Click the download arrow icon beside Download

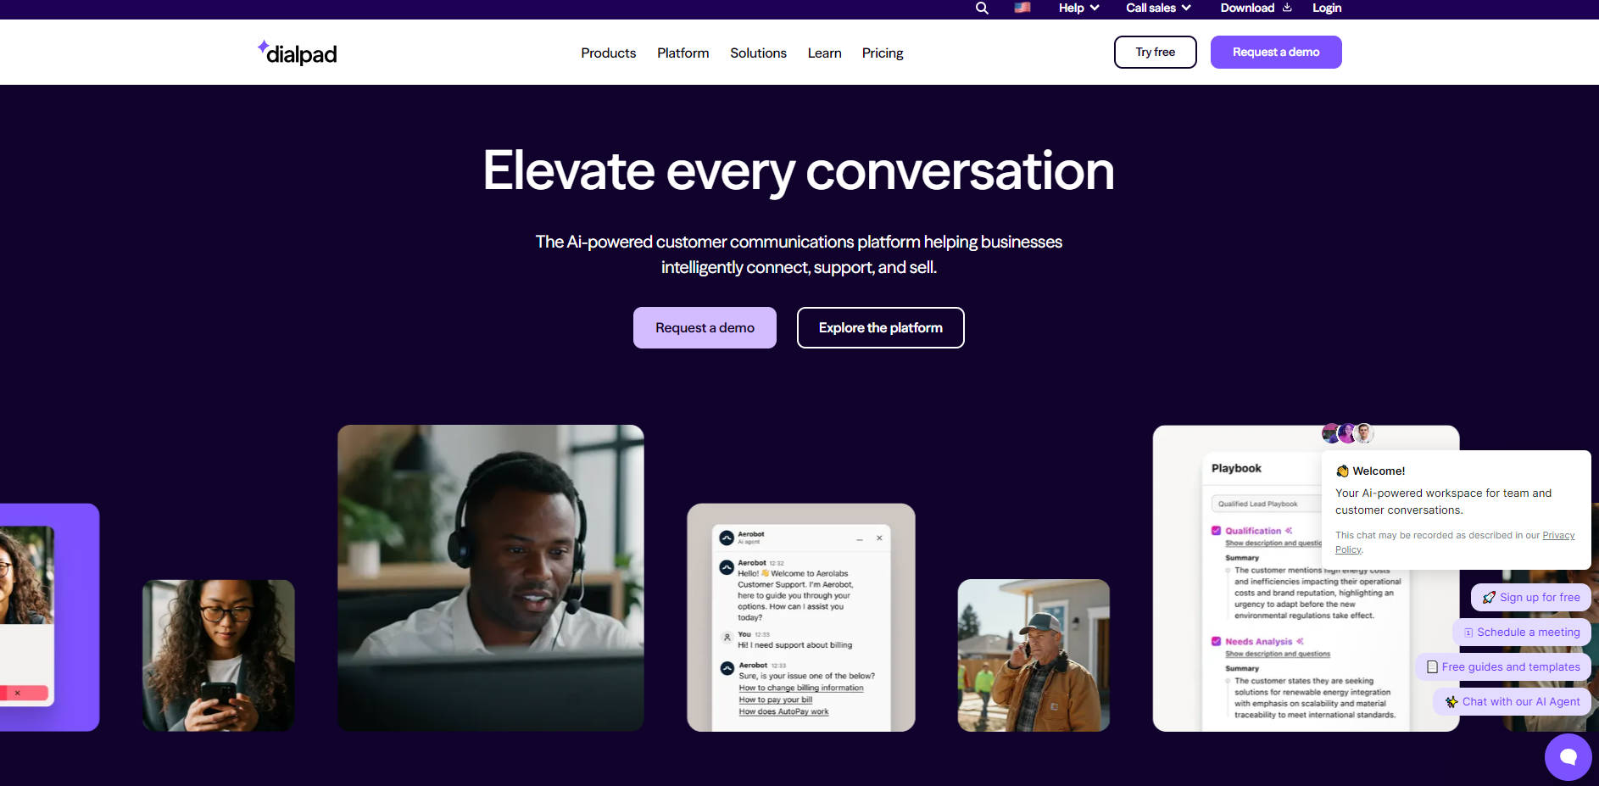click(x=1287, y=8)
